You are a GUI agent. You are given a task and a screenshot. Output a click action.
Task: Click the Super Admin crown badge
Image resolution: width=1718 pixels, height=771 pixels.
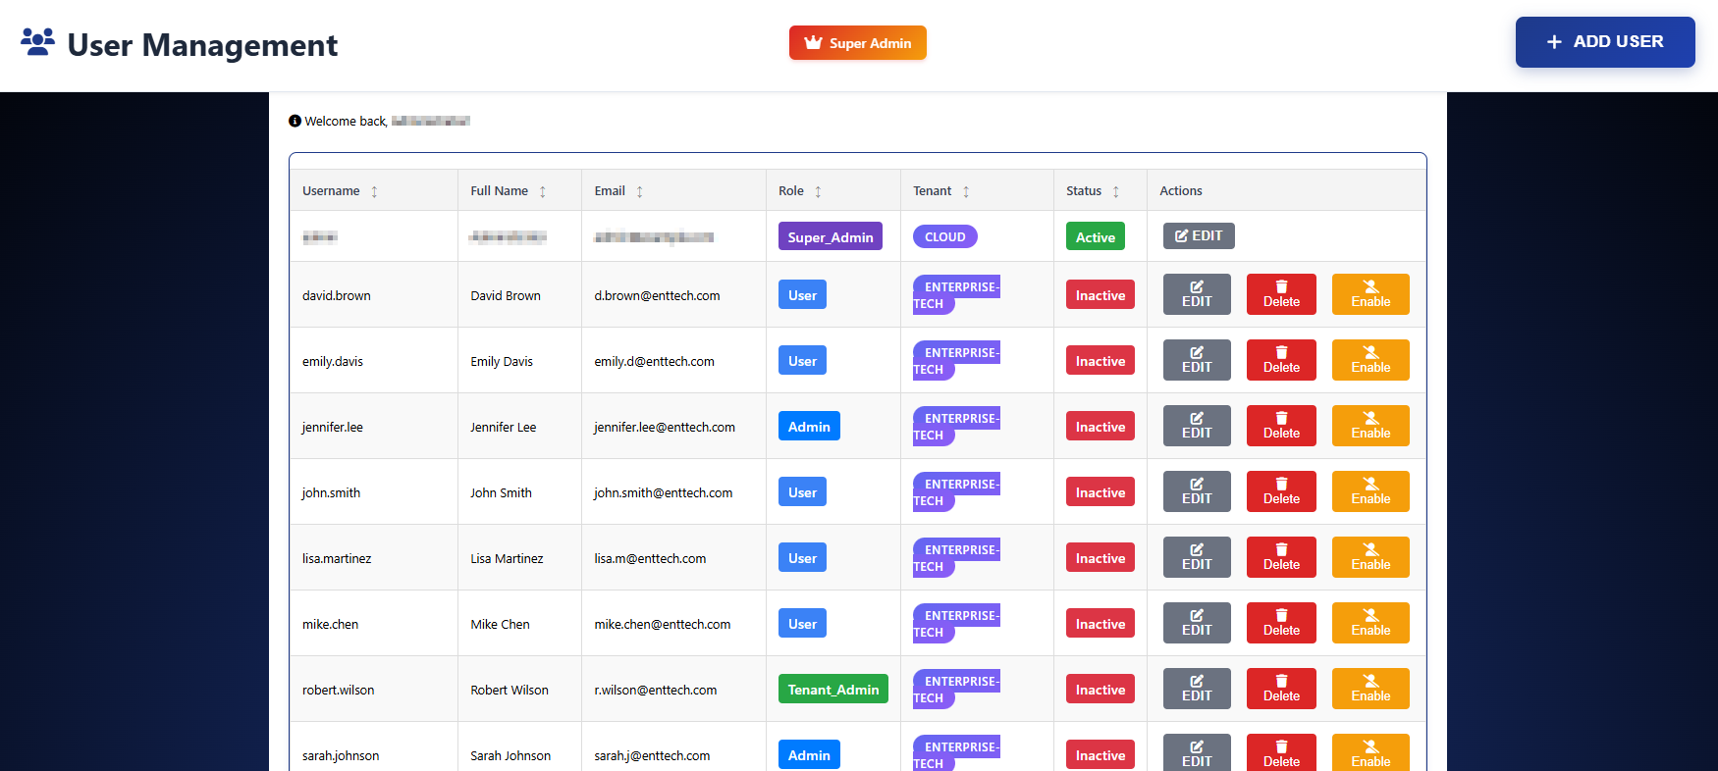pyautogui.click(x=857, y=43)
